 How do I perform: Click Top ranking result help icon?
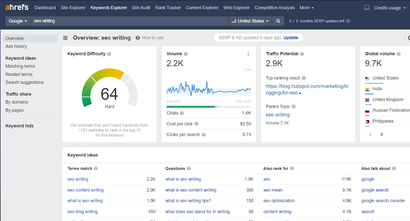click(x=304, y=78)
